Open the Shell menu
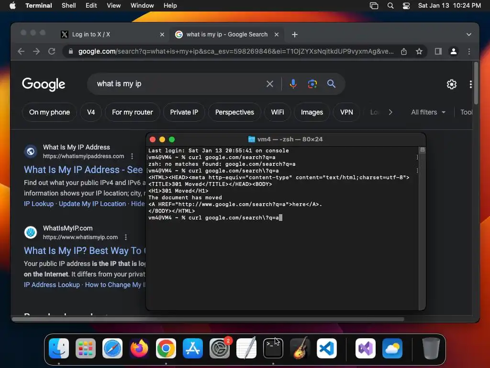Screen dimensions: 490x368 (69, 6)
